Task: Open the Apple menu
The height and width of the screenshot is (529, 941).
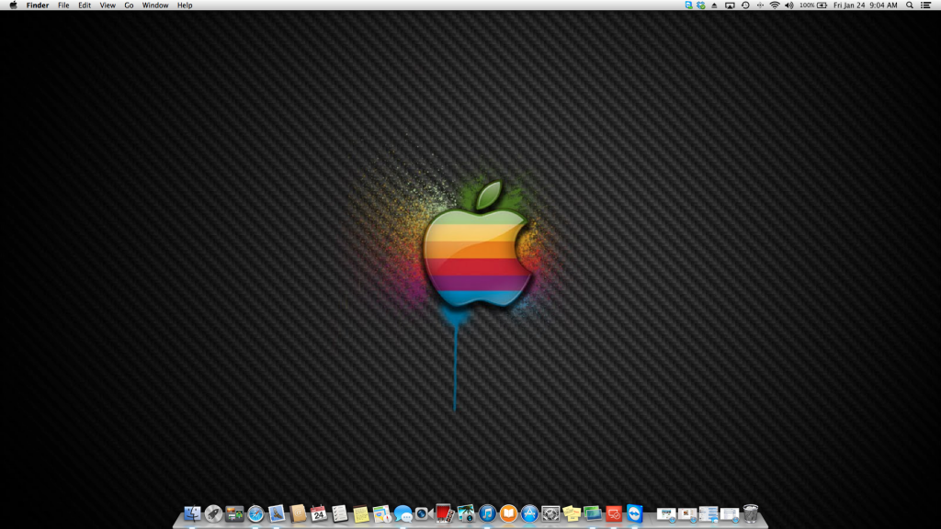Action: click(x=13, y=5)
